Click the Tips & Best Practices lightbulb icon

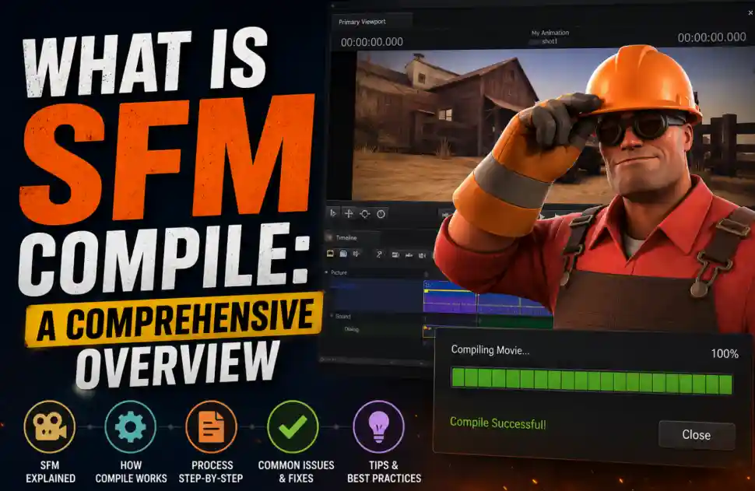point(378,426)
